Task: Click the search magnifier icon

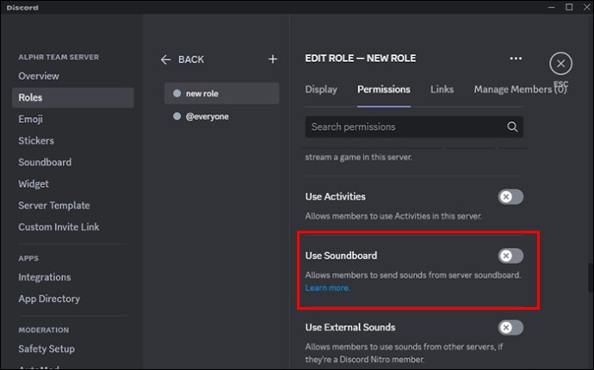Action: coord(512,126)
